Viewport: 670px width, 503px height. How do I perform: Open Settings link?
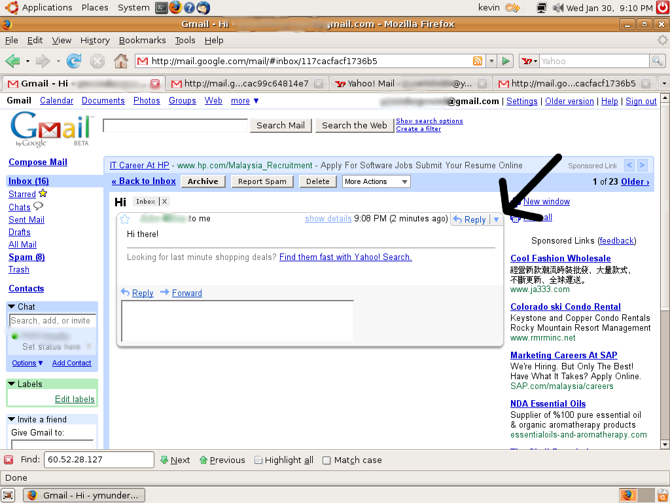(521, 102)
